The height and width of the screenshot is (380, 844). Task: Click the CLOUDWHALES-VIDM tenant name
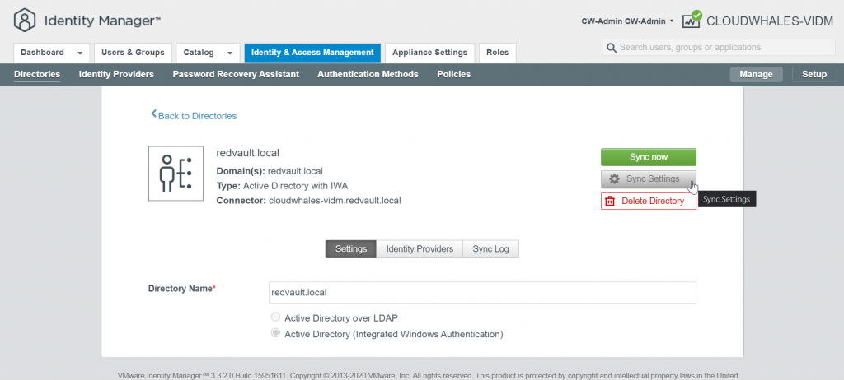(x=770, y=21)
